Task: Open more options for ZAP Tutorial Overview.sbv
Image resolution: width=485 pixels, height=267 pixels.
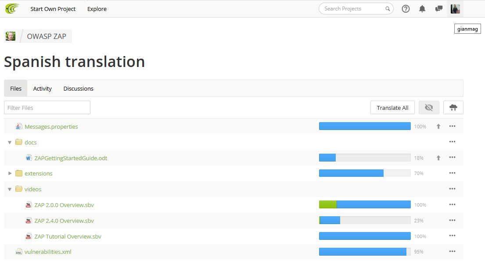Action: click(452, 235)
